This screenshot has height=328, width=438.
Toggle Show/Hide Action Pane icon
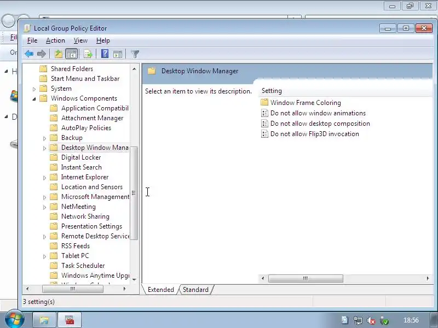point(118,54)
